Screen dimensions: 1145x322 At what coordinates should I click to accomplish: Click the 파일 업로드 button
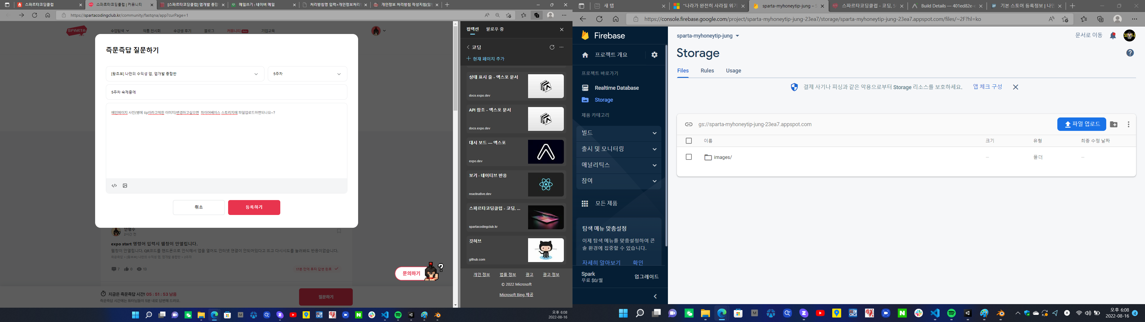coord(1081,125)
